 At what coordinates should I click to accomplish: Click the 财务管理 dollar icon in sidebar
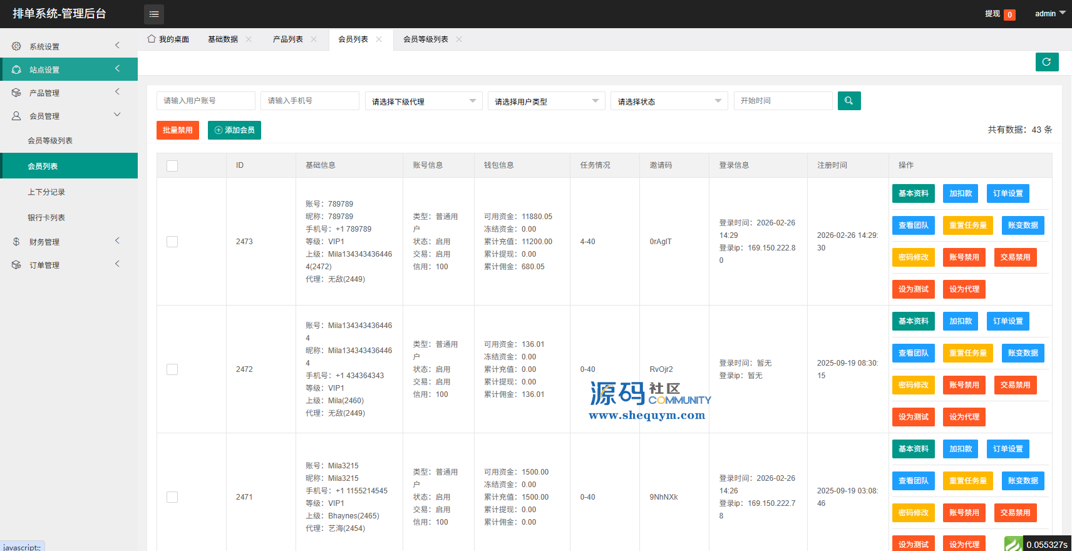(x=16, y=242)
